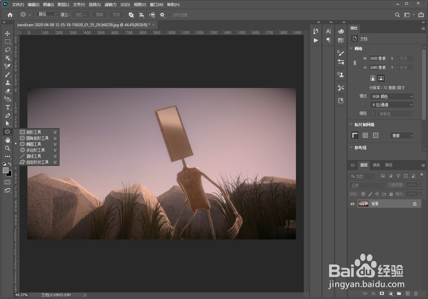Click the 文件(F) menu
428x299 pixels.
coord(18,5)
